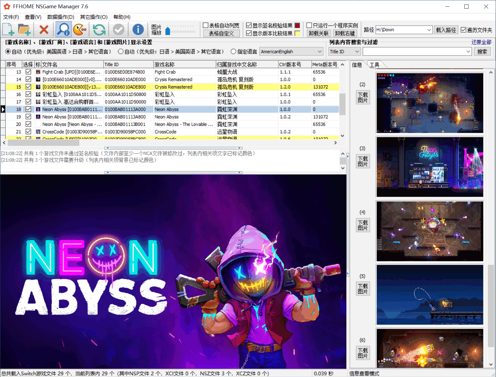Uncheck selection box for row 13 Fight Crab
The image size is (496, 377).
[28, 72]
